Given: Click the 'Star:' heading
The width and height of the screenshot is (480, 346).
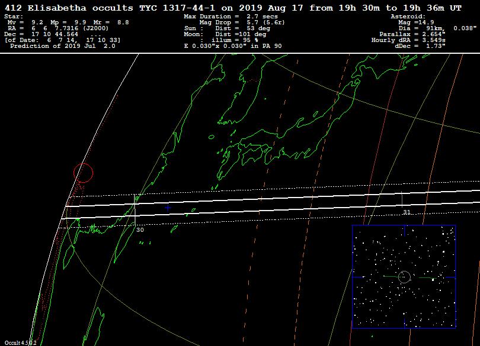Looking at the screenshot, I should coord(14,17).
